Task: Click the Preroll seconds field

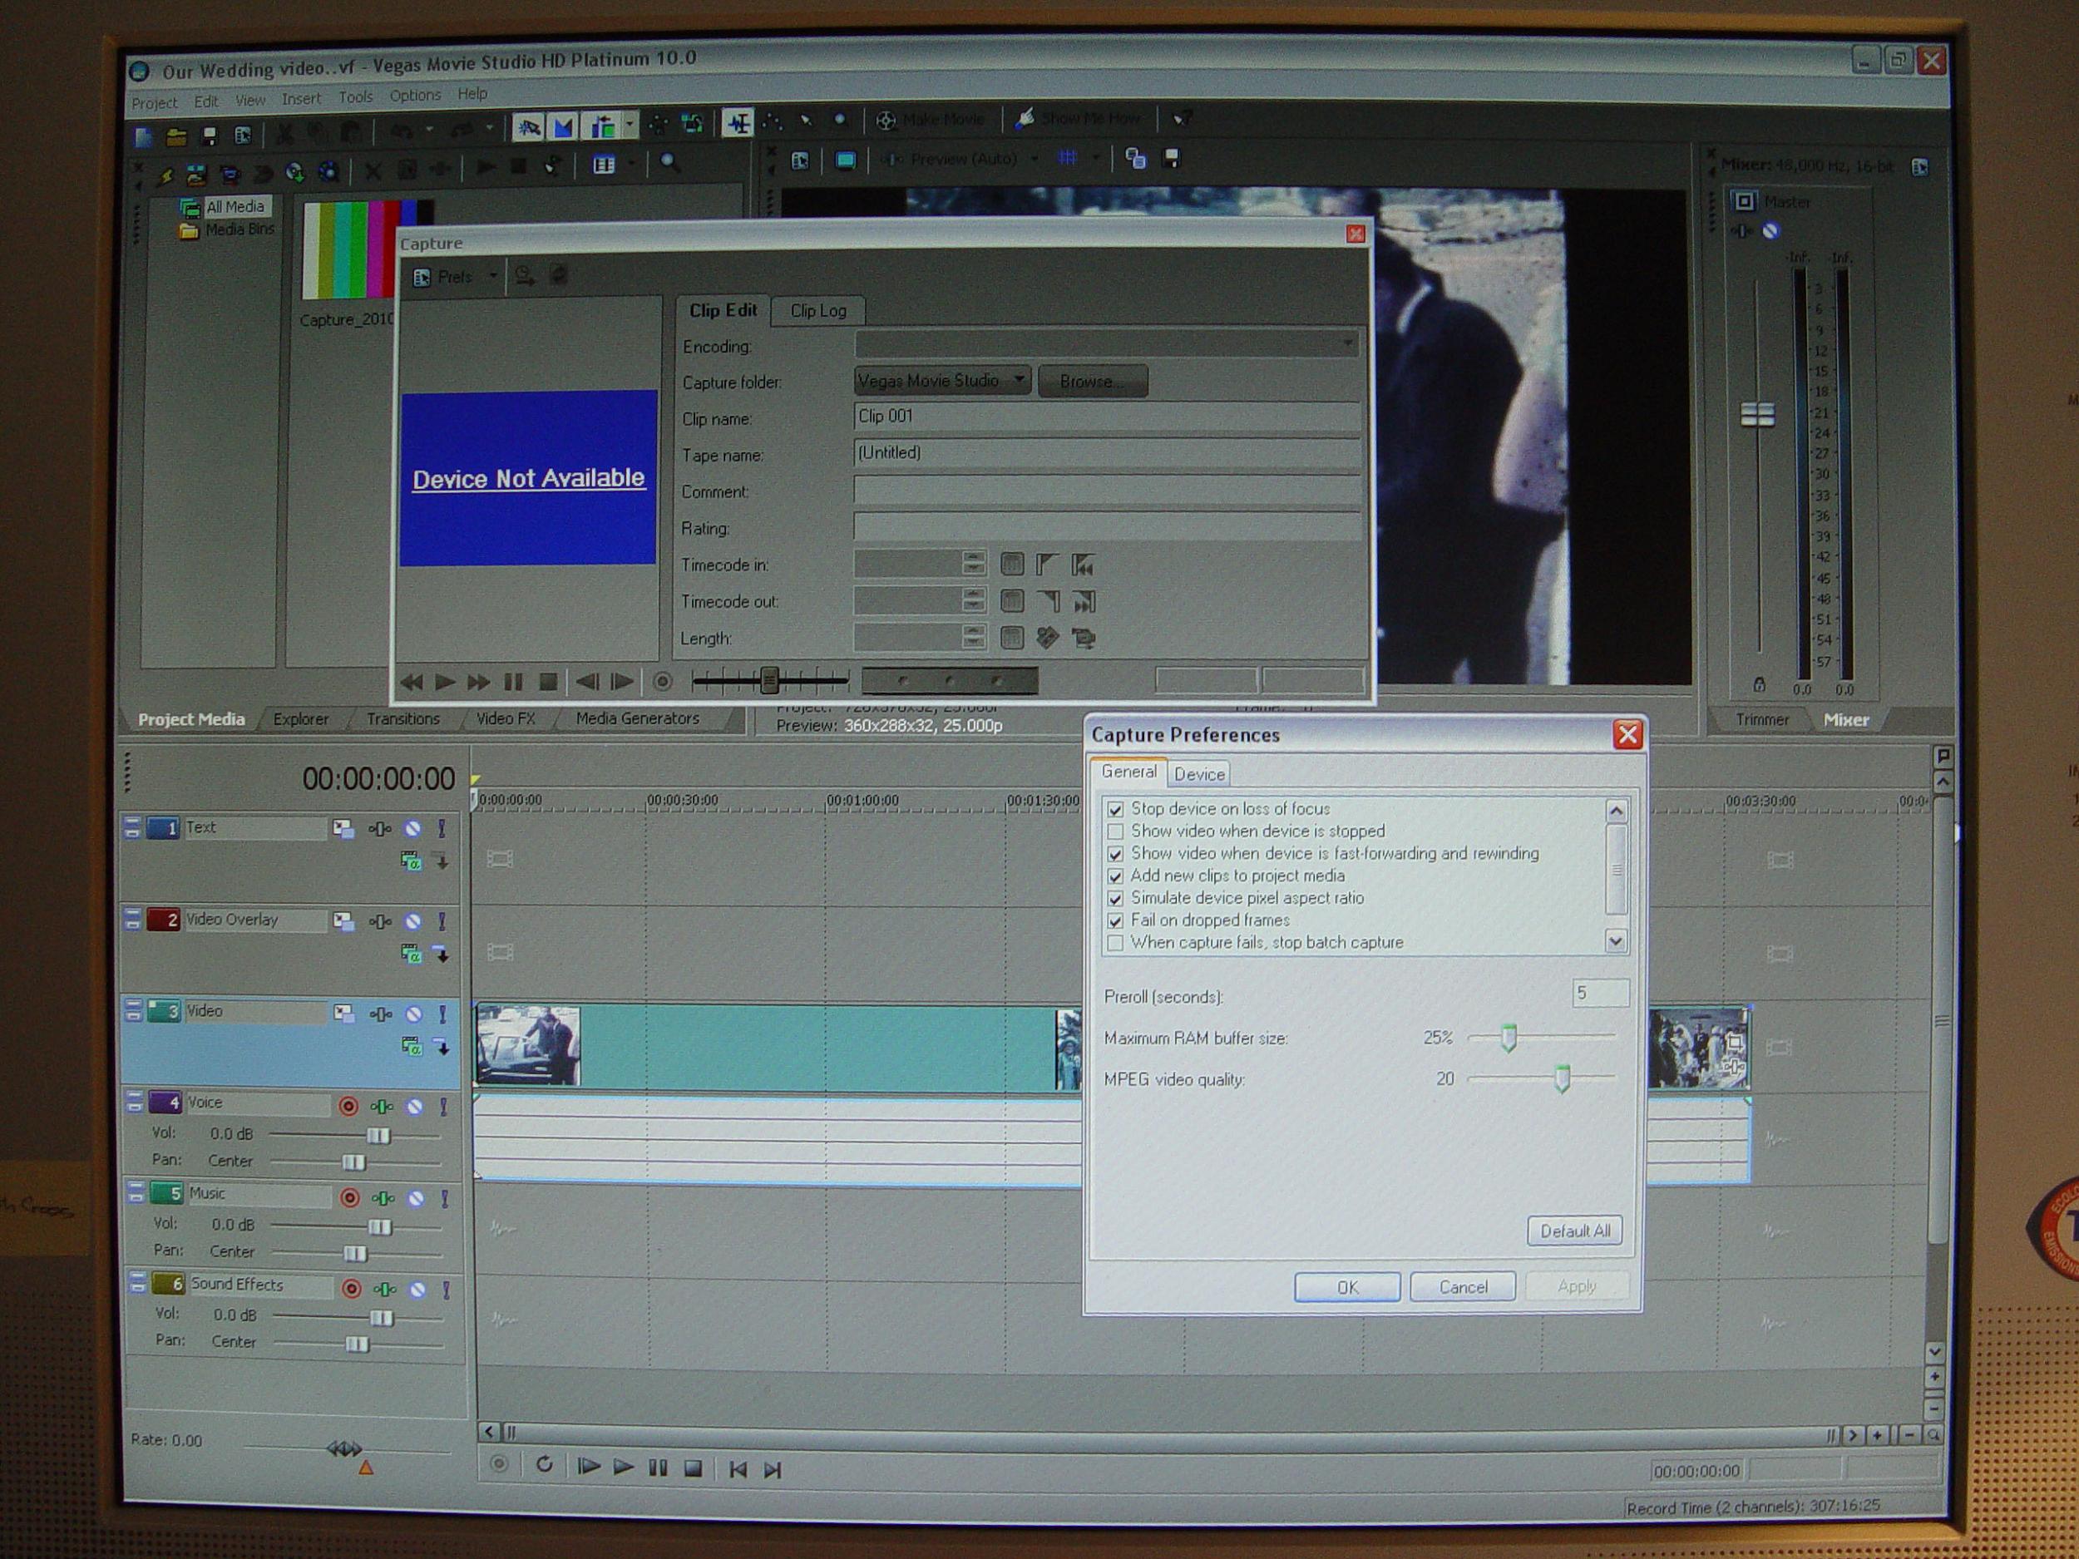Action: (1600, 994)
